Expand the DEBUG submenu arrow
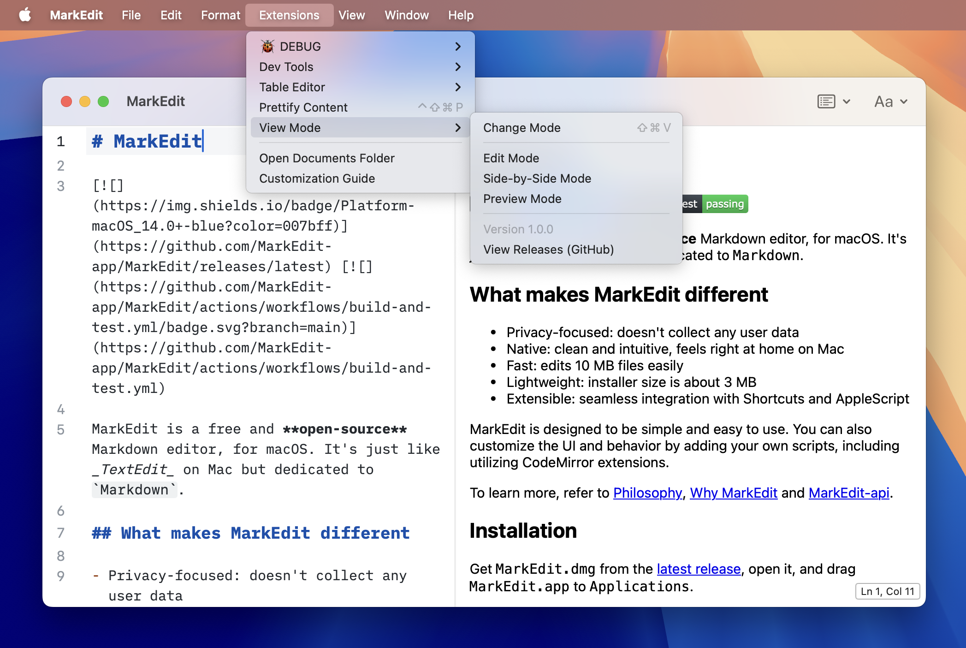This screenshot has width=966, height=648. pos(457,47)
